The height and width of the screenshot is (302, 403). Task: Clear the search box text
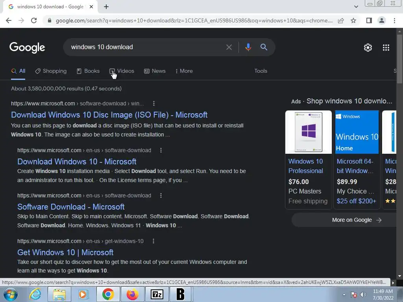229,47
